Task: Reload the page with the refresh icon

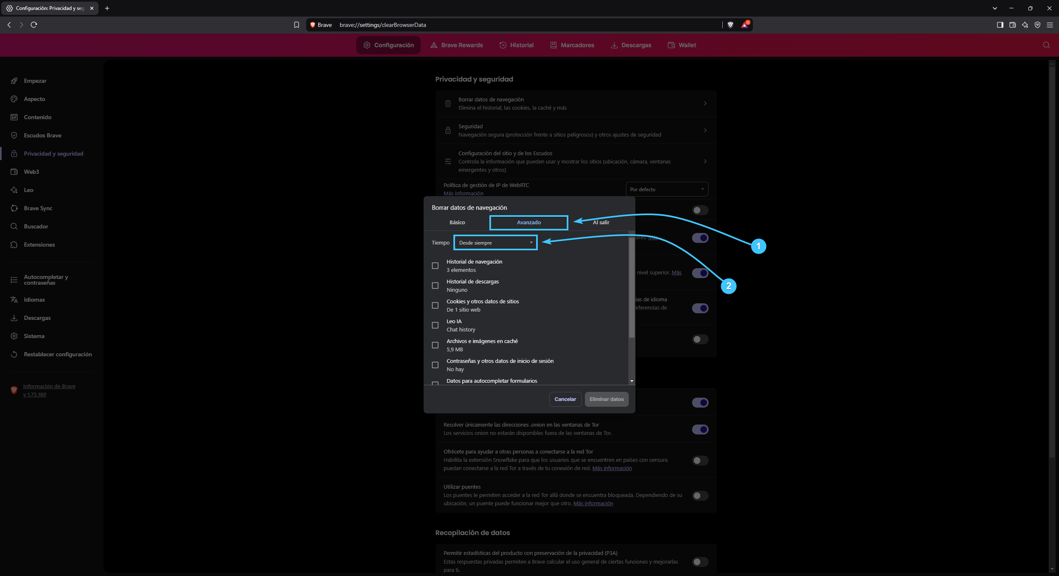Action: pos(34,25)
